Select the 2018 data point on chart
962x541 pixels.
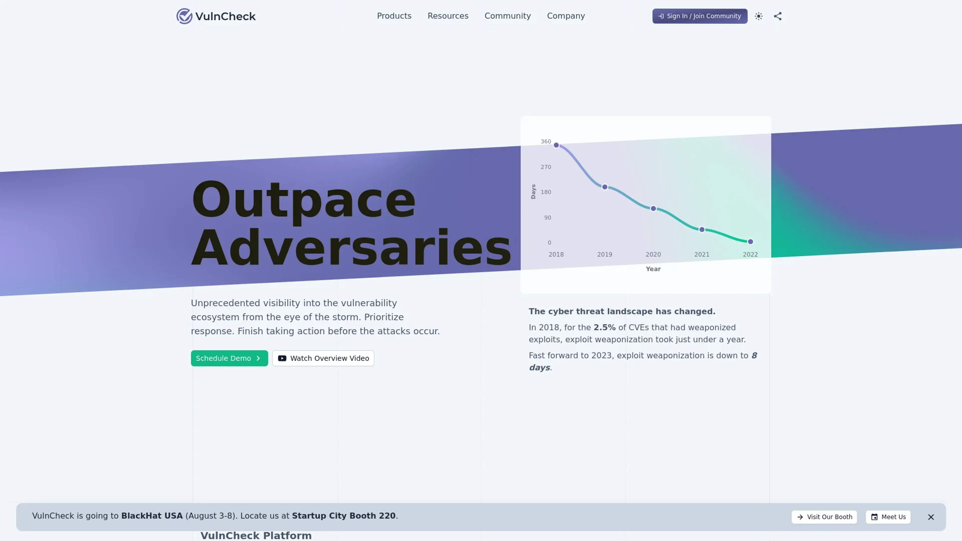click(556, 145)
